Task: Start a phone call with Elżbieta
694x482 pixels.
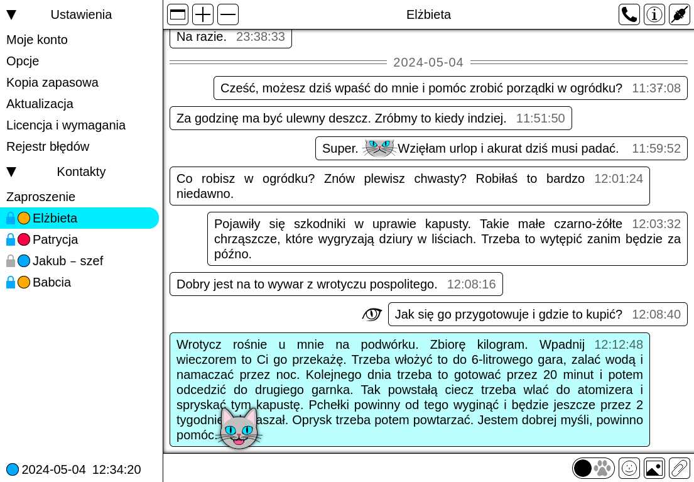Action: click(x=629, y=14)
